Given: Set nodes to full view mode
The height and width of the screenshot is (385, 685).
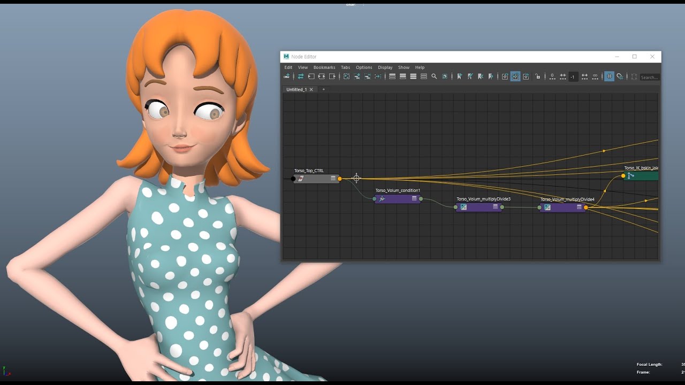Looking at the screenshot, I should 413,76.
